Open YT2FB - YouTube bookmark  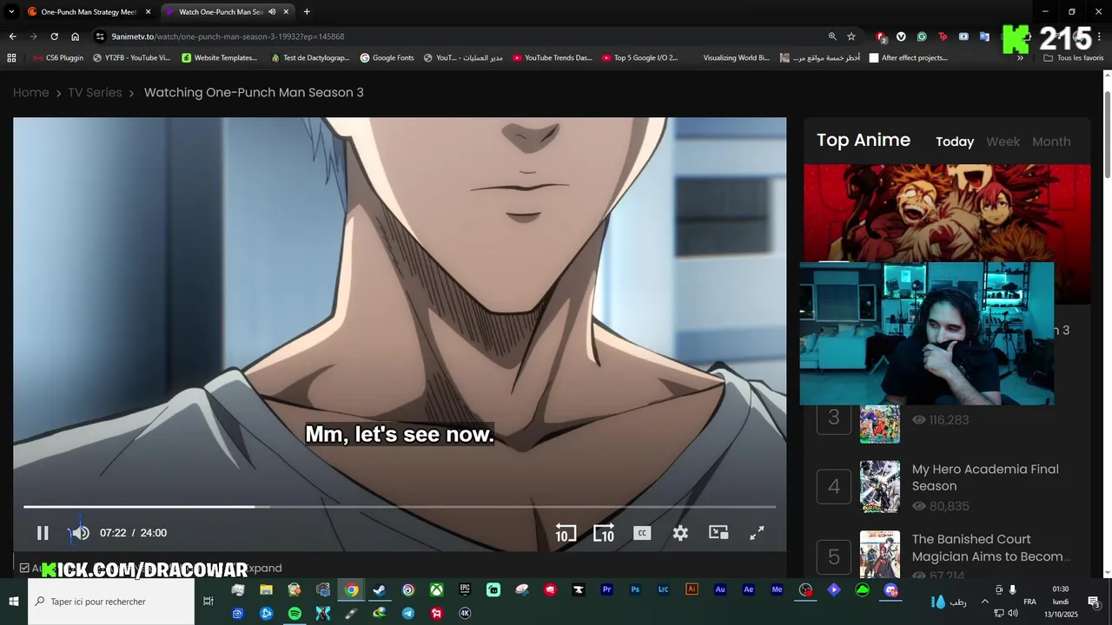pos(132,58)
